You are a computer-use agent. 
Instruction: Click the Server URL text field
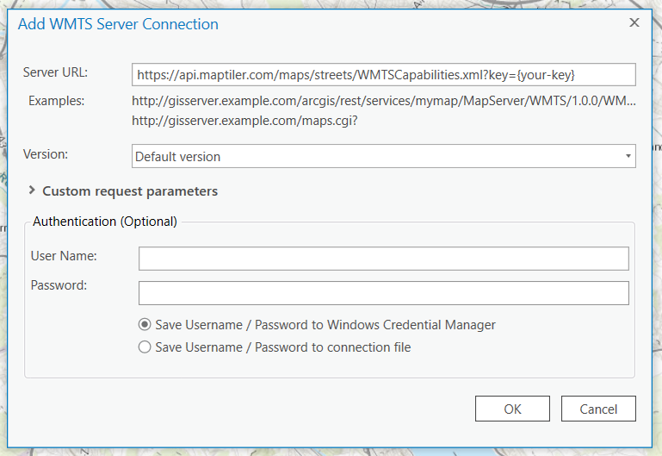tap(384, 75)
